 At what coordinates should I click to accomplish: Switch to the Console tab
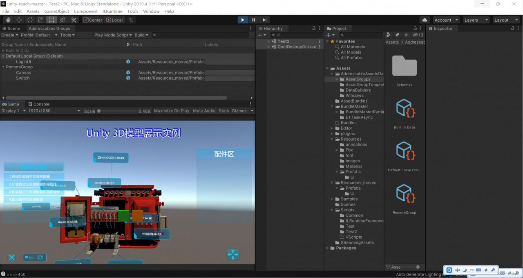(38, 104)
